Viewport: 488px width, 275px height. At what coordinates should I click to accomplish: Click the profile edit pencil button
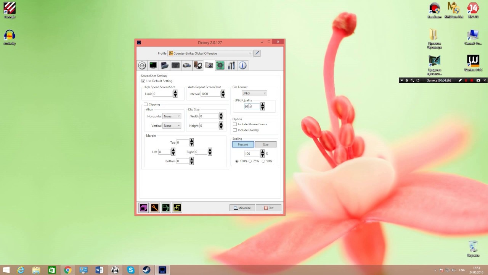click(x=257, y=53)
